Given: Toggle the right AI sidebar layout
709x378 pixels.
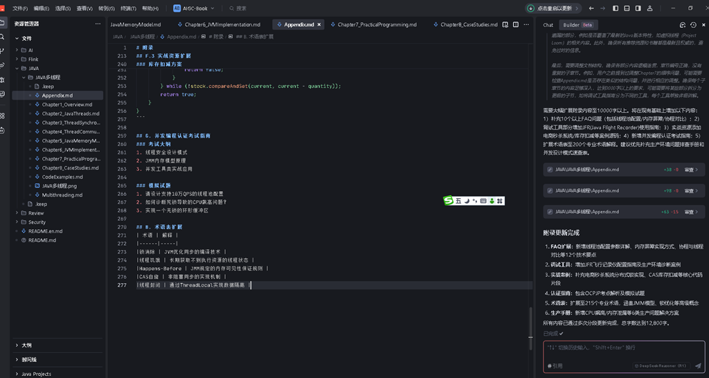Looking at the screenshot, I should (x=638, y=8).
